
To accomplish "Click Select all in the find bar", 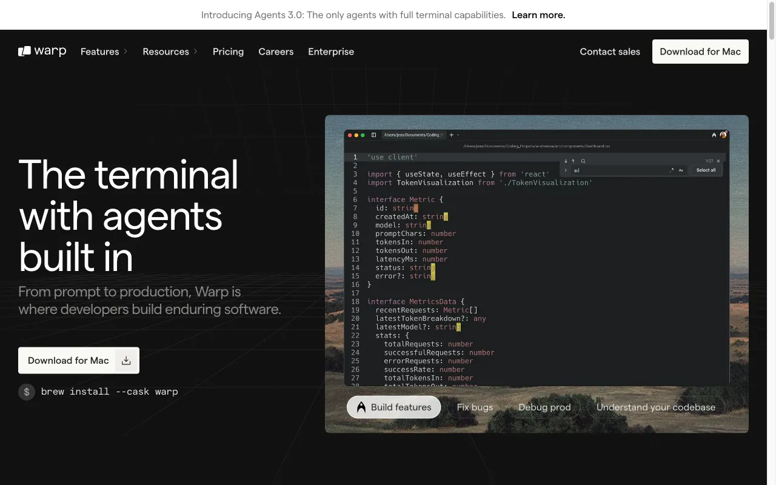I will 706,170.
